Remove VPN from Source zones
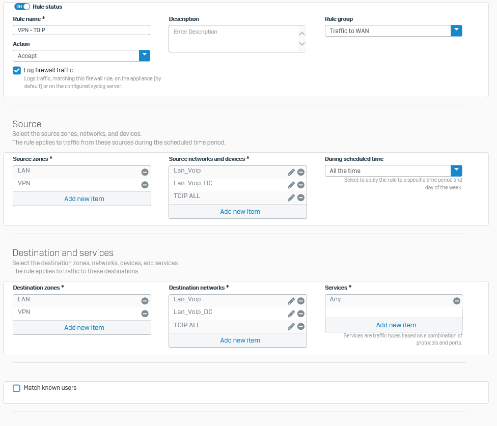Screen dimensions: 497x426 coord(145,185)
